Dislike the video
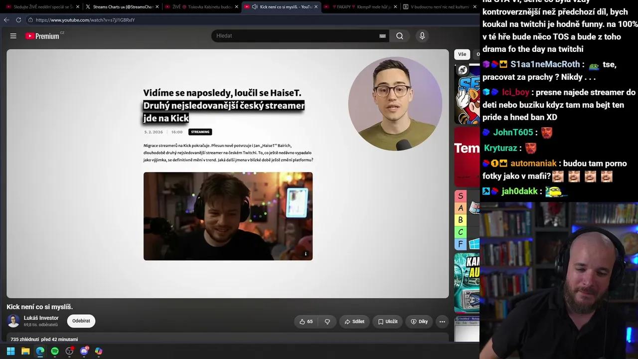Viewport: 638px width, 359px height. pos(327,322)
